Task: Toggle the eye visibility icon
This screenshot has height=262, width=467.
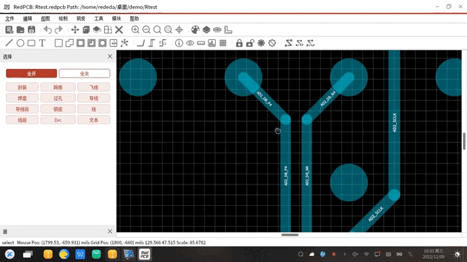Action: pyautogui.click(x=190, y=43)
